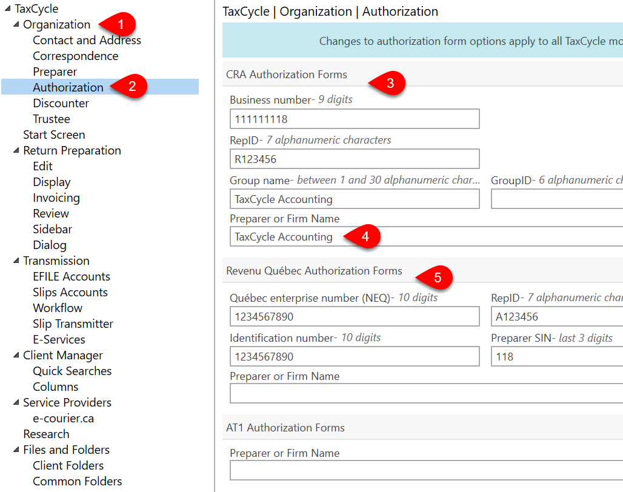Select Files and Folders in the tree

(66, 450)
